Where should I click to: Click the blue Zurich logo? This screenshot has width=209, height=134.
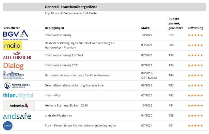point(8,126)
